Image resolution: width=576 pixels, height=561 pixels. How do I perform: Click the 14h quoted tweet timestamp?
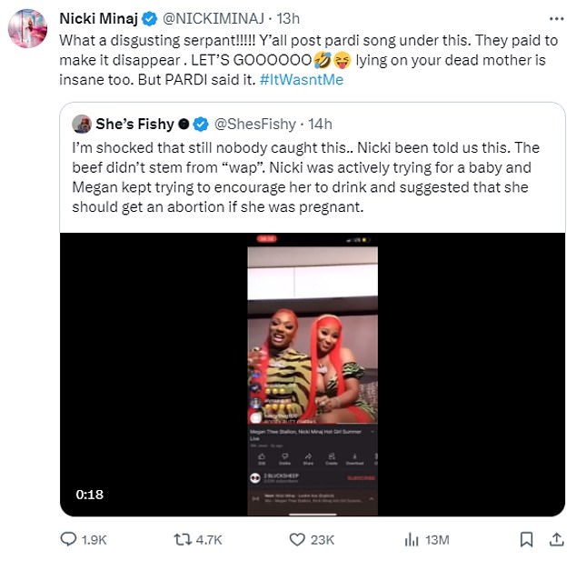point(320,125)
